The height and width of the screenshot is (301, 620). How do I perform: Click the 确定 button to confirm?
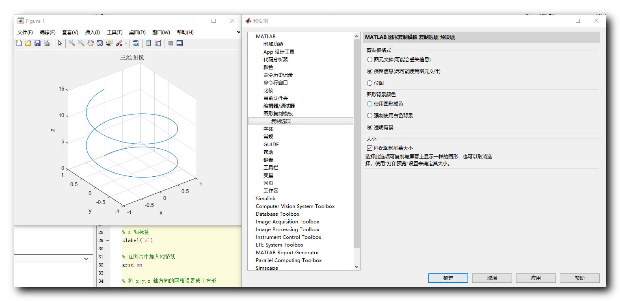click(x=448, y=278)
